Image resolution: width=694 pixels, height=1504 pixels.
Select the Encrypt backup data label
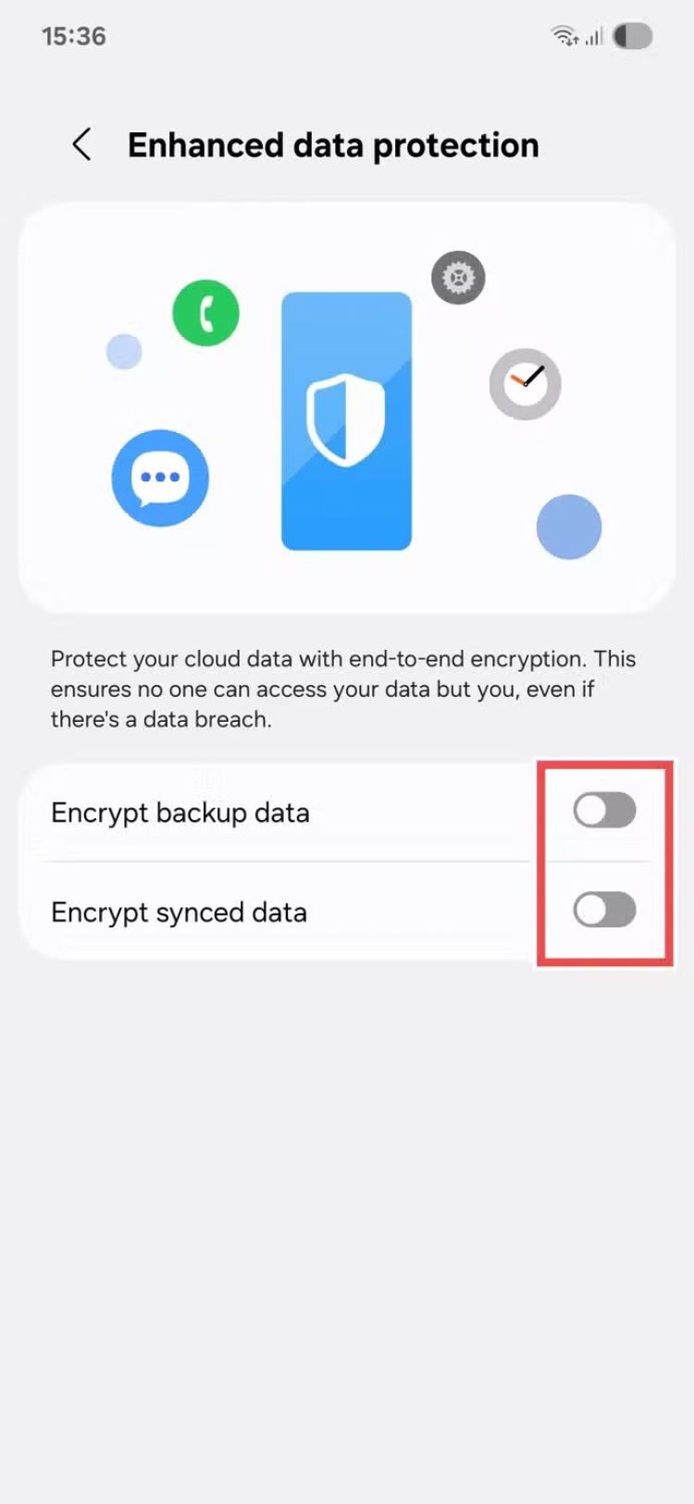click(x=180, y=813)
